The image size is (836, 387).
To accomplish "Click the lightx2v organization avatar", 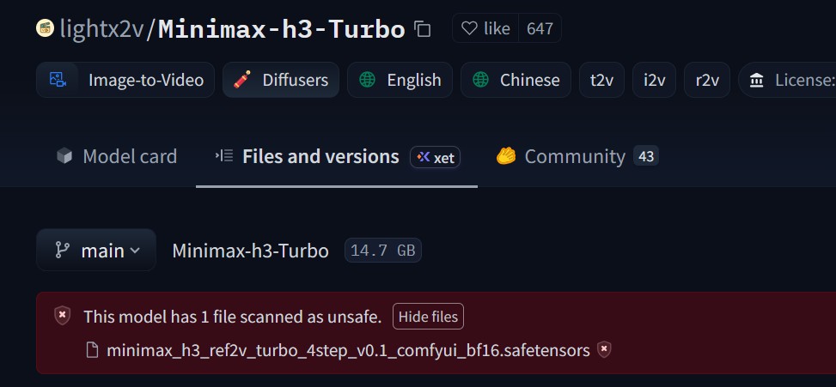I will click(46, 27).
